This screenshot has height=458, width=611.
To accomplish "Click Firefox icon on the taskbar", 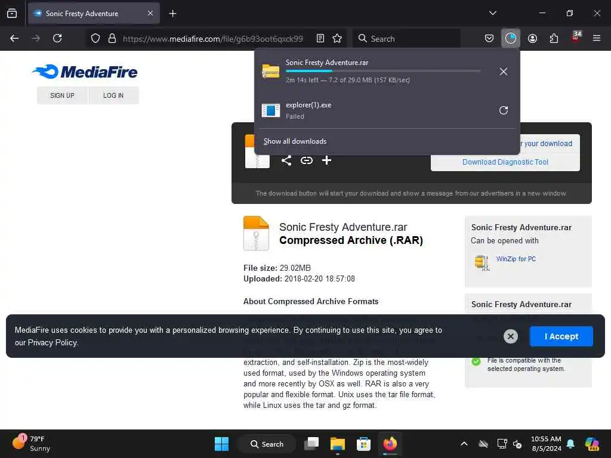I will 390,444.
